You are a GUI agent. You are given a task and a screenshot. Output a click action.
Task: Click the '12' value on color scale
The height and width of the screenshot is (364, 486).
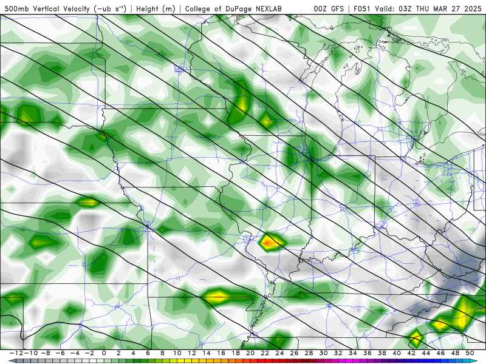point(192,353)
